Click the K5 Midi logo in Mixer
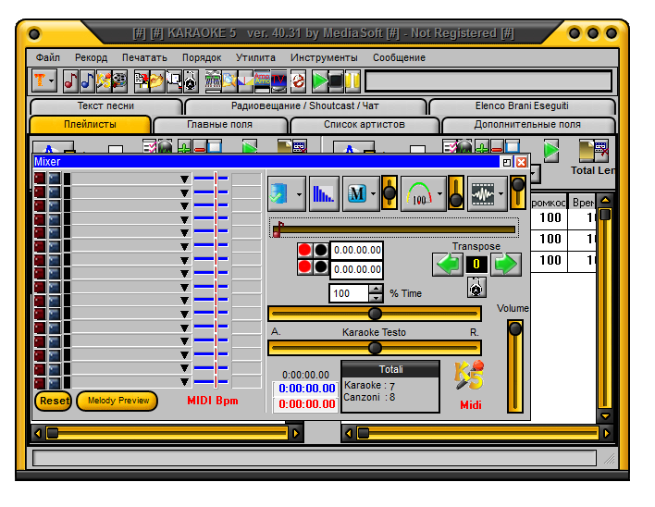This screenshot has height=507, width=655. tap(469, 375)
